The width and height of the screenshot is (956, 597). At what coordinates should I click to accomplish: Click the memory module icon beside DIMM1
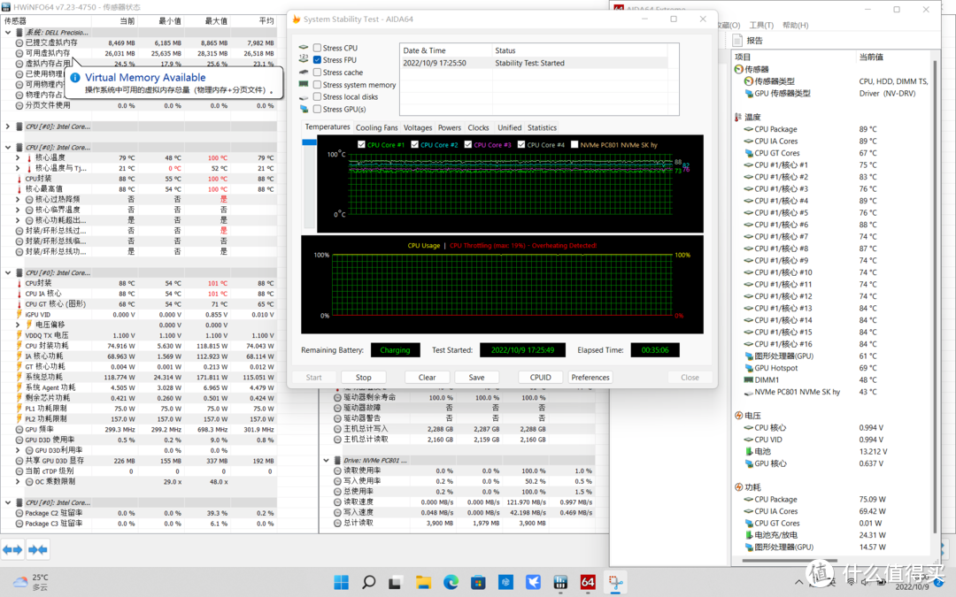(749, 379)
